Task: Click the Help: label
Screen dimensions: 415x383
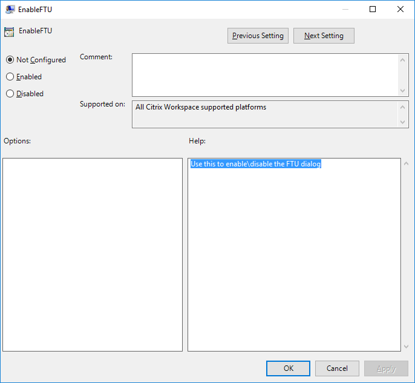Action: pos(197,141)
